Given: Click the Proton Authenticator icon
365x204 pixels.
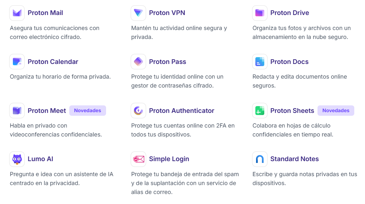Looking at the screenshot, I should (x=138, y=111).
